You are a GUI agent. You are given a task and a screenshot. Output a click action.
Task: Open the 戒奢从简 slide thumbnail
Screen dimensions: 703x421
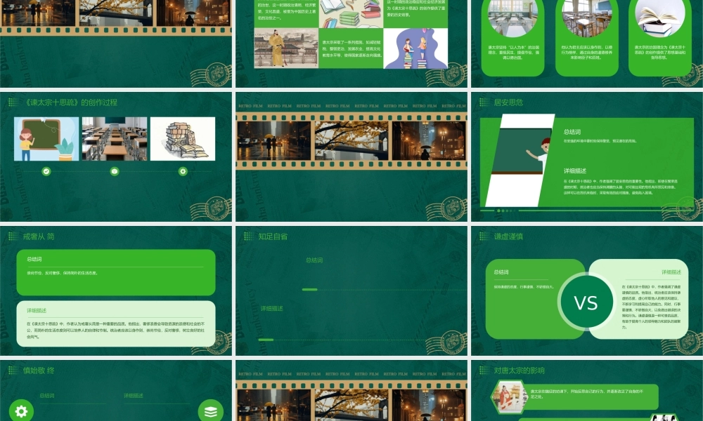tap(116, 290)
